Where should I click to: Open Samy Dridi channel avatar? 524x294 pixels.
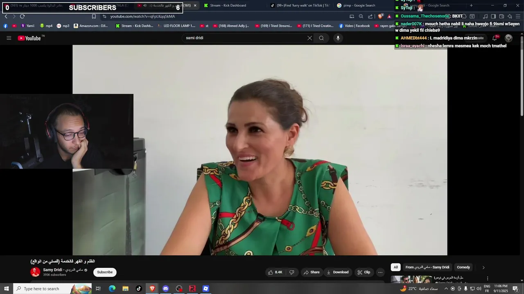(35, 272)
